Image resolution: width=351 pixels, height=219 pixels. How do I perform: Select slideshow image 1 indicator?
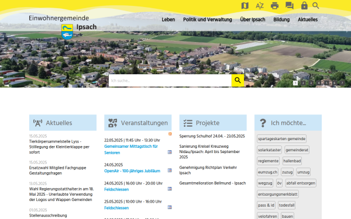(295, 83)
